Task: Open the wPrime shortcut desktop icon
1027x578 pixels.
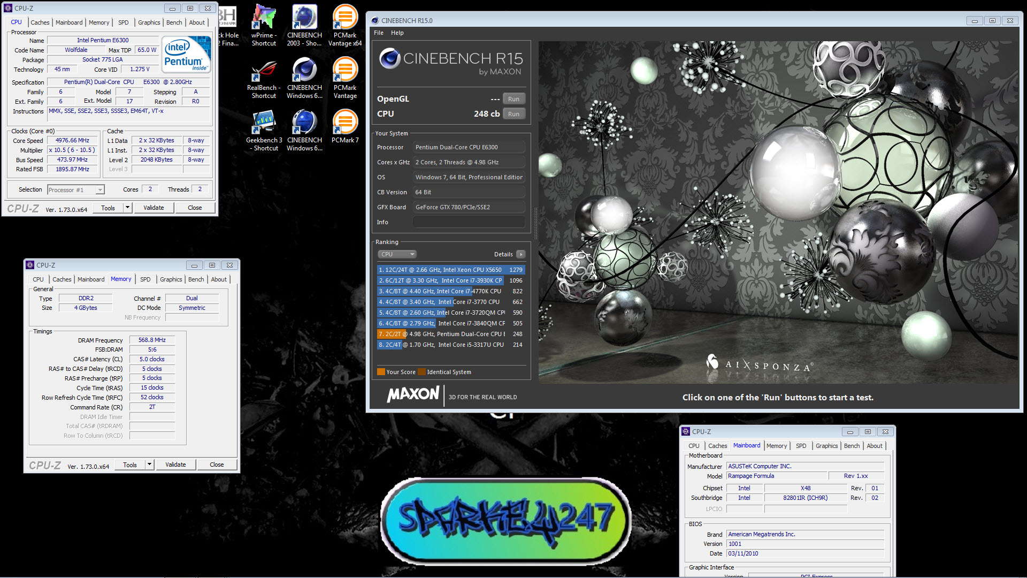Action: pyautogui.click(x=264, y=25)
